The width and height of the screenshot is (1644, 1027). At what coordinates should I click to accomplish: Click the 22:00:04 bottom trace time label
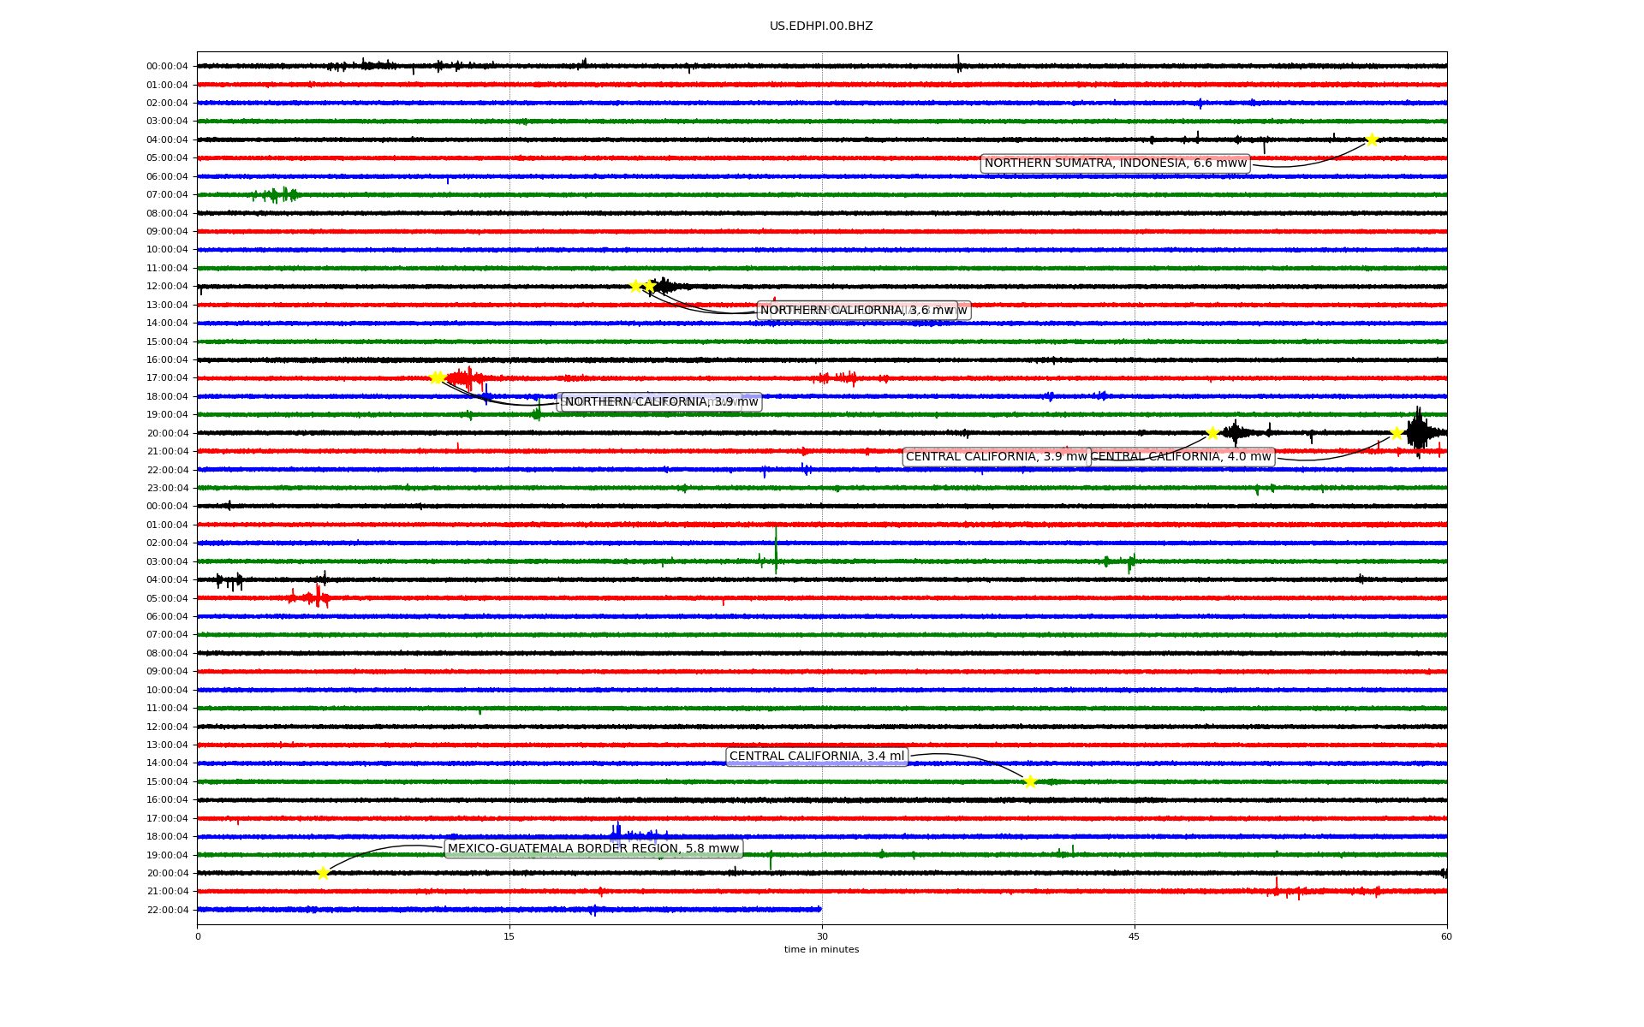pos(167,910)
